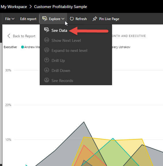Click the Pin Live Page pushpin icon
Viewport: 163px width, 166px height.
pyautogui.click(x=95, y=19)
